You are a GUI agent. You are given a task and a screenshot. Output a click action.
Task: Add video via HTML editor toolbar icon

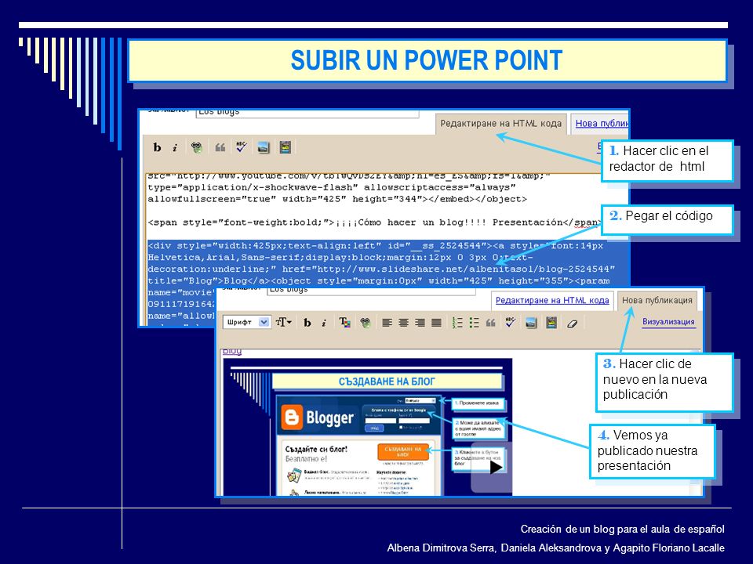click(x=286, y=147)
